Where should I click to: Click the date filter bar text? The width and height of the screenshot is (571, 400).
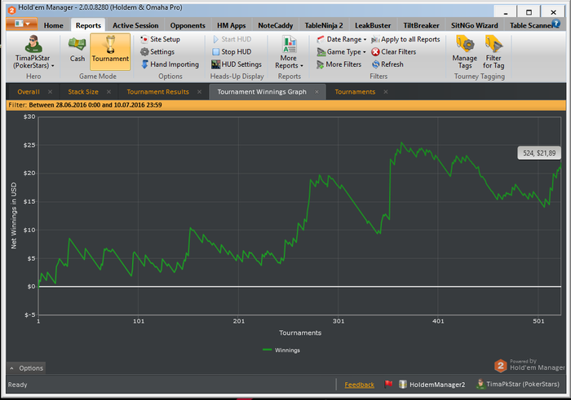[85, 105]
